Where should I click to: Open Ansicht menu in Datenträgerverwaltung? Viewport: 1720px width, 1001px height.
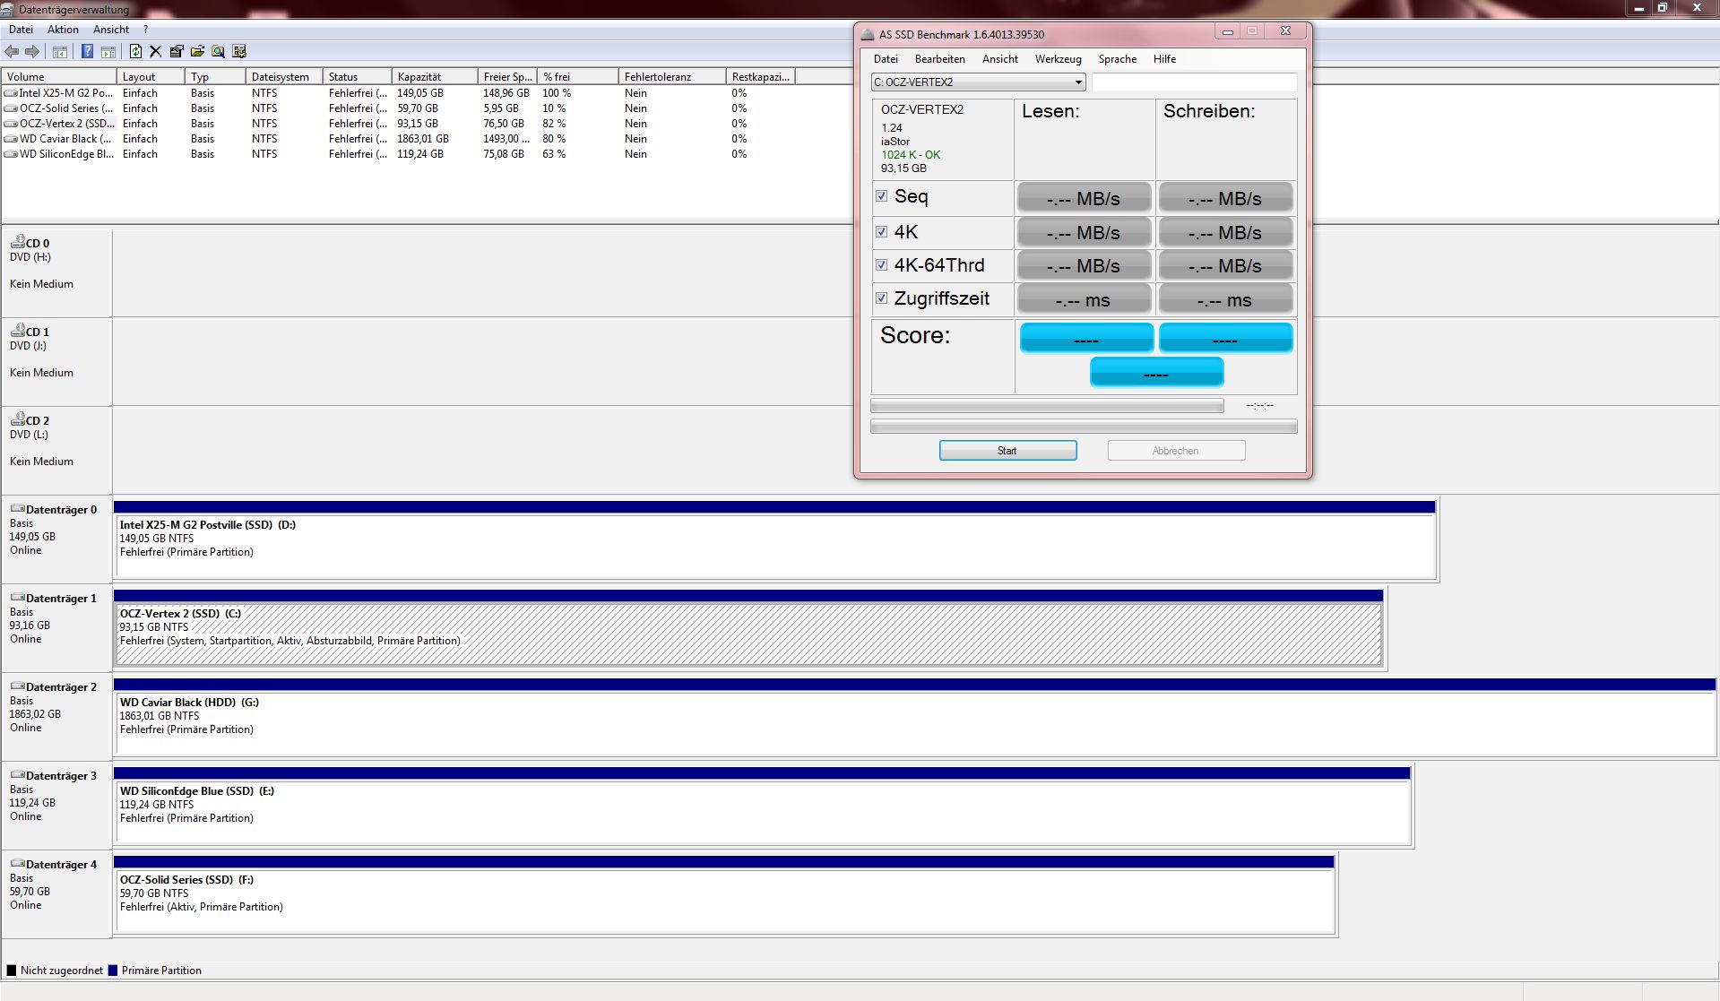tap(111, 30)
